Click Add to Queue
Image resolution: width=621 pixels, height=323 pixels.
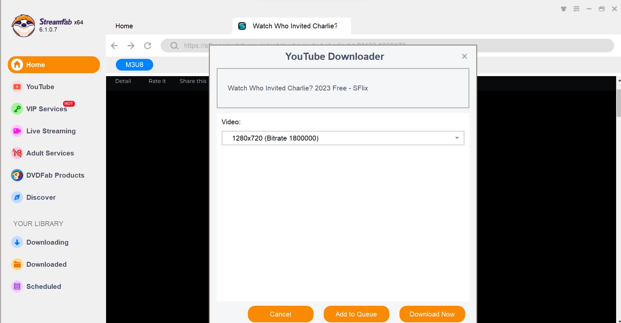pyautogui.click(x=356, y=314)
